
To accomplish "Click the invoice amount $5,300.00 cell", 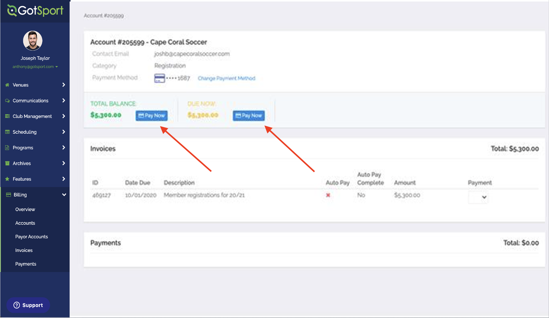I will click(407, 195).
